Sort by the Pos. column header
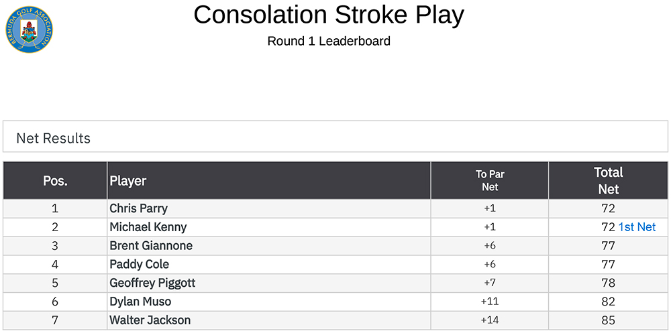 (x=55, y=180)
